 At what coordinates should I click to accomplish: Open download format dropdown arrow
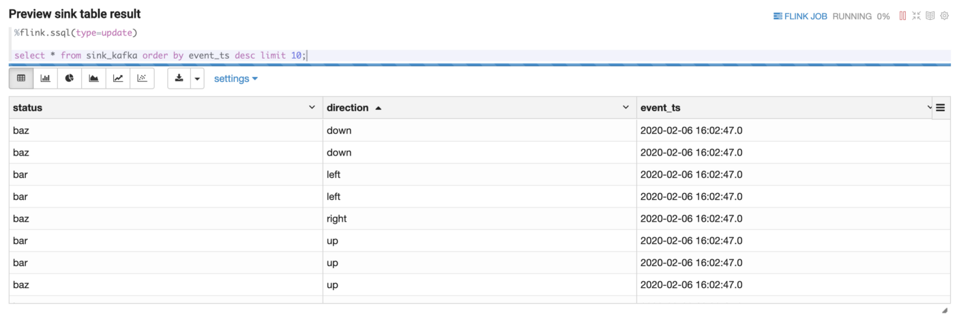197,78
